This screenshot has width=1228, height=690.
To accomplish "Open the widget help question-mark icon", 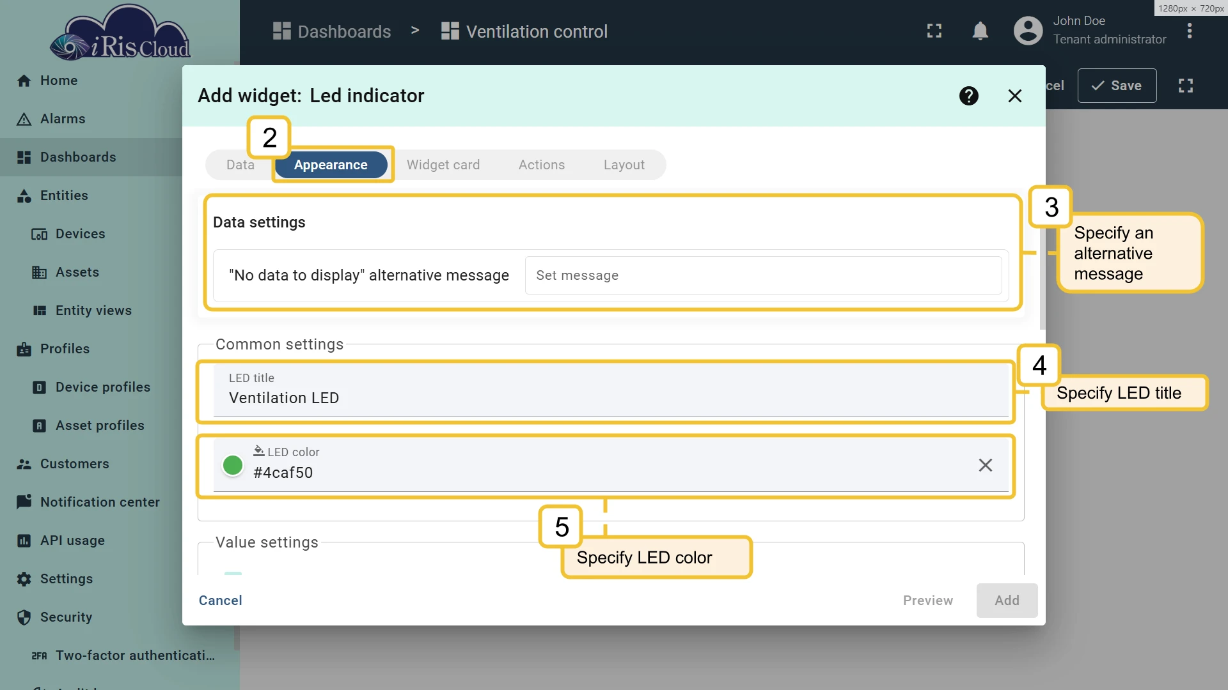I will (968, 96).
